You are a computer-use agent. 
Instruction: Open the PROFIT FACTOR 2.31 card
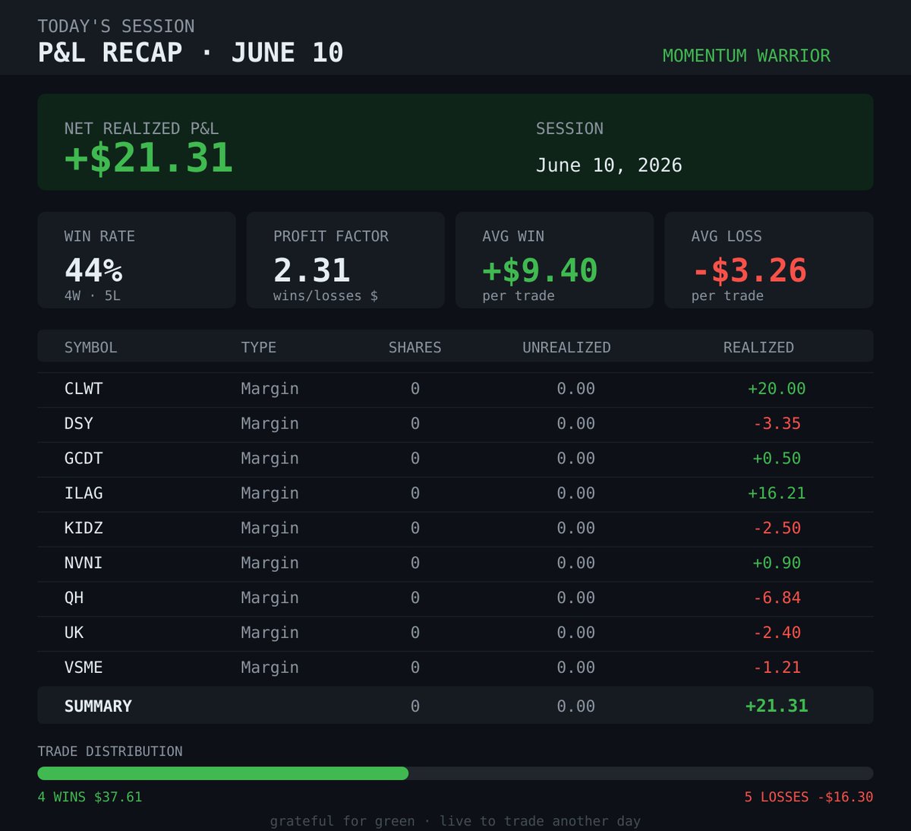click(x=345, y=260)
